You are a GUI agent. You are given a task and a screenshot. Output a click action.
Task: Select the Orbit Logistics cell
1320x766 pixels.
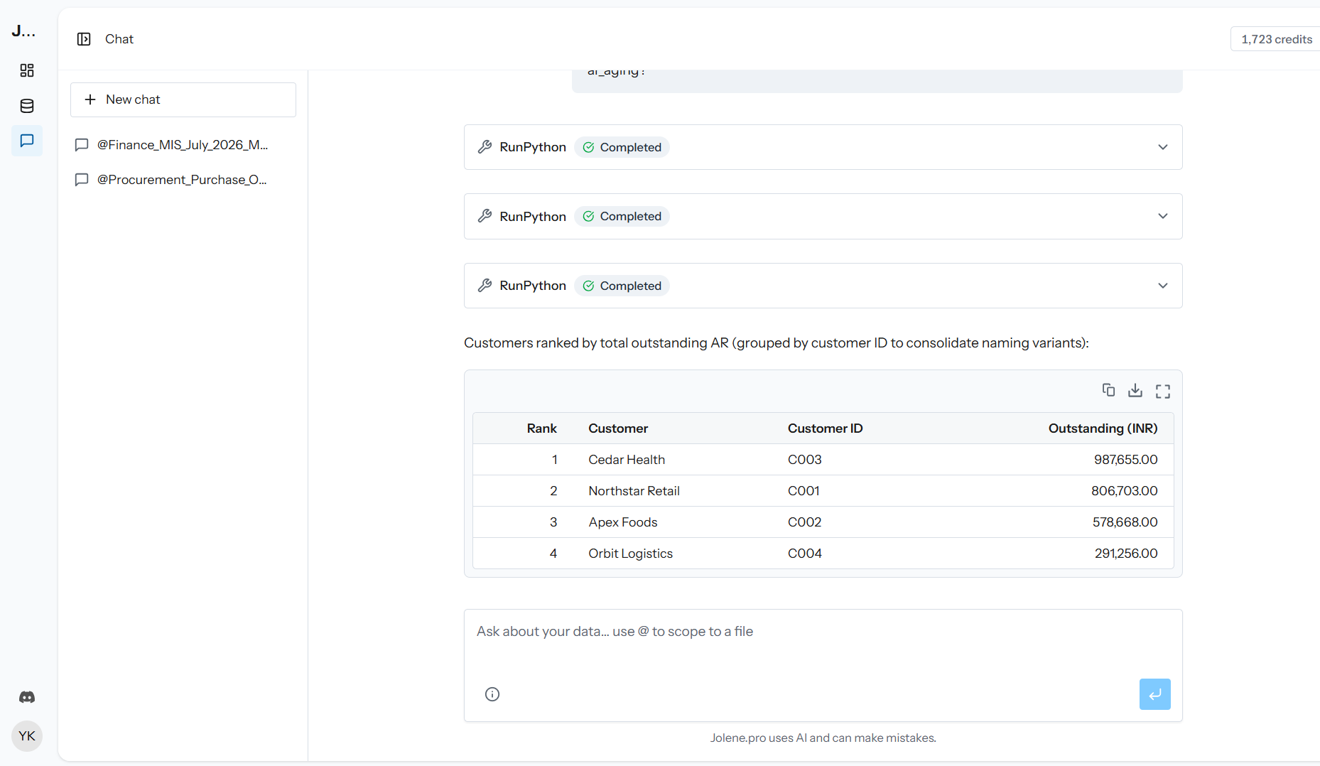(x=630, y=554)
